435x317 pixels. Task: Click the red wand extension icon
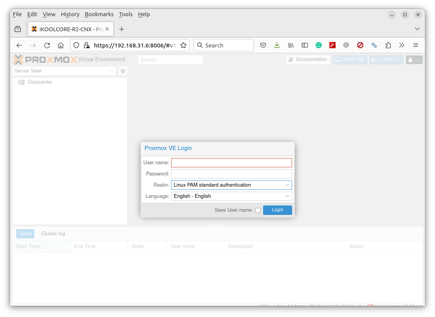click(x=333, y=45)
